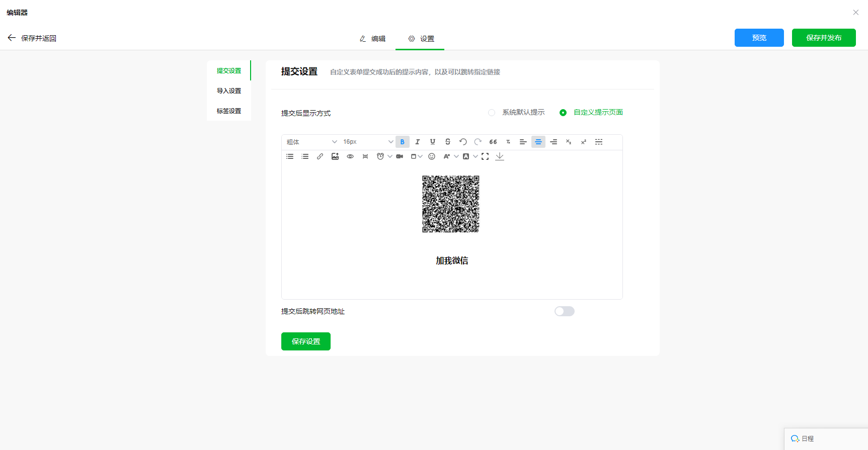Insert a bulleted list

point(290,156)
